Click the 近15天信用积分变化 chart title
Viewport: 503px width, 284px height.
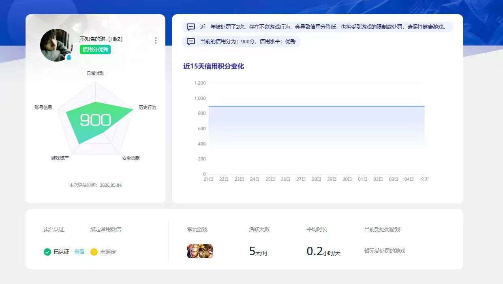[214, 66]
